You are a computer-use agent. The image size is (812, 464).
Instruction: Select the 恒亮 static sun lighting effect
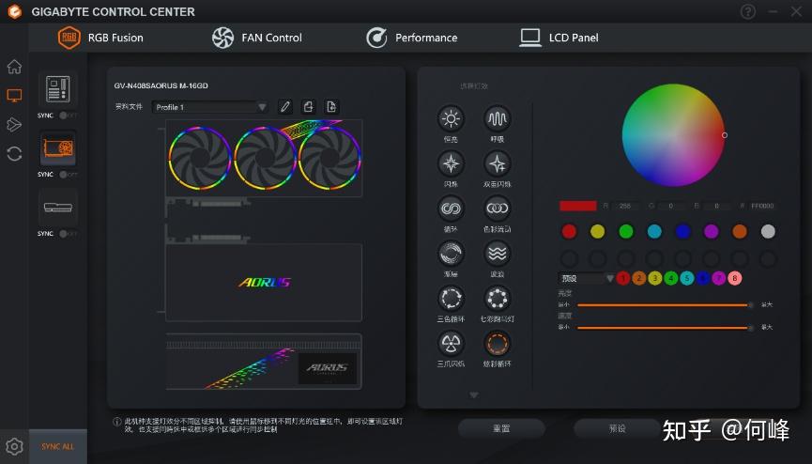(451, 118)
